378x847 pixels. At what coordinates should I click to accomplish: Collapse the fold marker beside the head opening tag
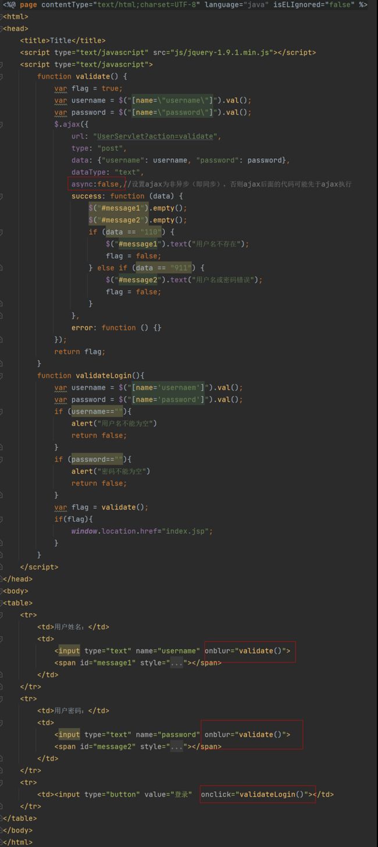click(2, 29)
